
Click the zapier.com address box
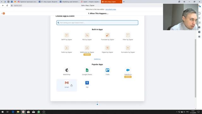18,6
